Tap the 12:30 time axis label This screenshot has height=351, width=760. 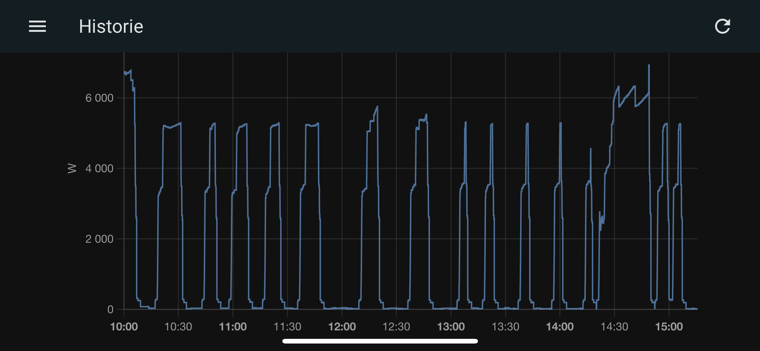(396, 327)
